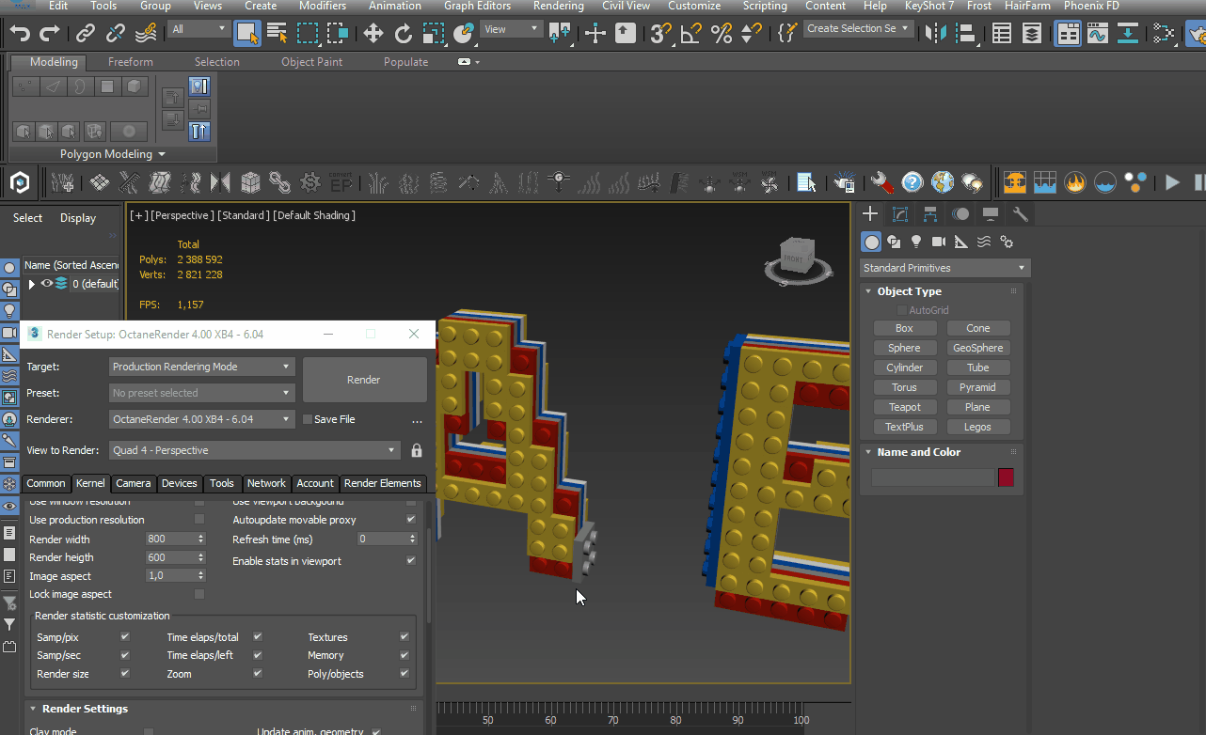Viewport: 1206px width, 735px height.
Task: Click the red wrench icon in the plugin toolbar
Action: [881, 181]
